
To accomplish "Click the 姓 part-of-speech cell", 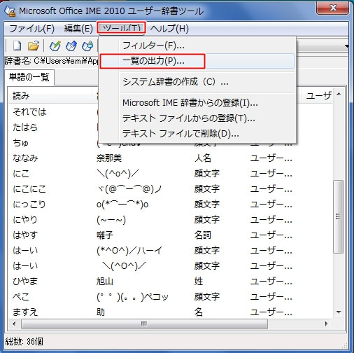I will tap(199, 282).
